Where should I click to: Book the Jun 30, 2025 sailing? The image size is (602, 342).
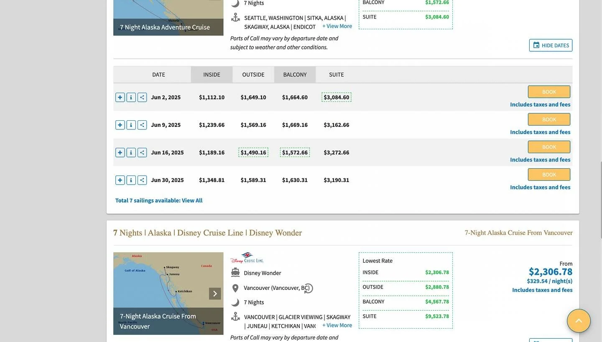[549, 175]
